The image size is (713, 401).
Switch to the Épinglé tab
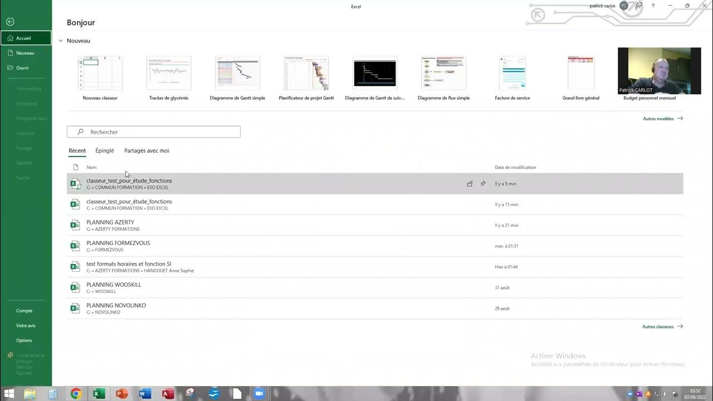pyautogui.click(x=105, y=151)
